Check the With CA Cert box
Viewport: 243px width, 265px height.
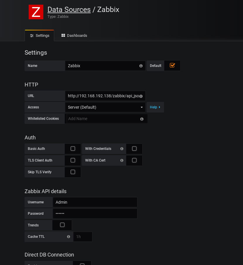[x=134, y=160]
